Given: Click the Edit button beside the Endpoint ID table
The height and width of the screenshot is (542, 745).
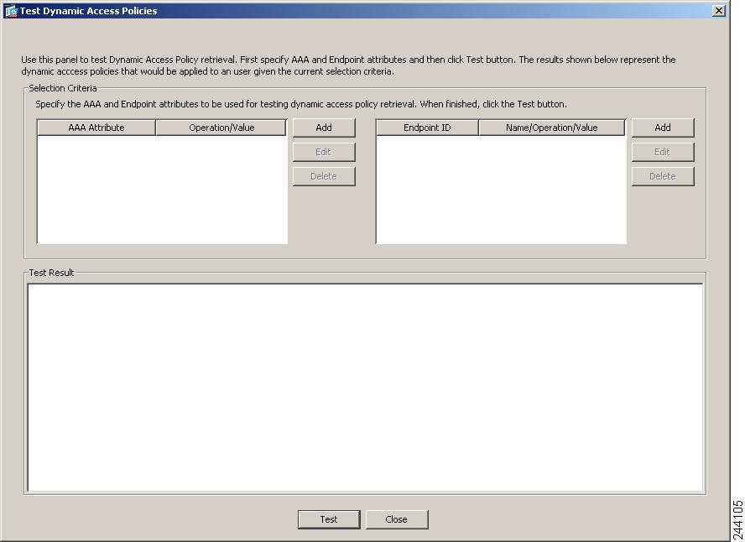Looking at the screenshot, I should pyautogui.click(x=662, y=152).
